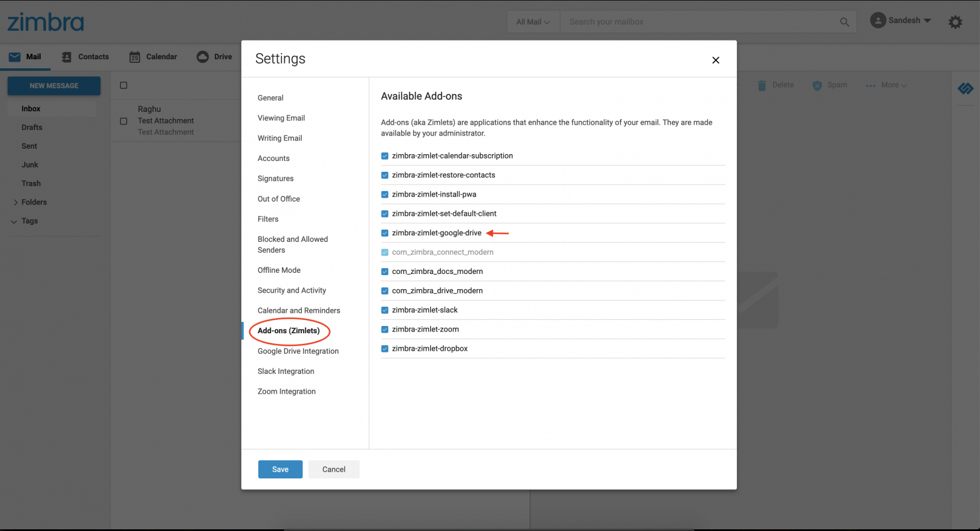Toggle com_zimbra_drive_modern checkbox

385,291
